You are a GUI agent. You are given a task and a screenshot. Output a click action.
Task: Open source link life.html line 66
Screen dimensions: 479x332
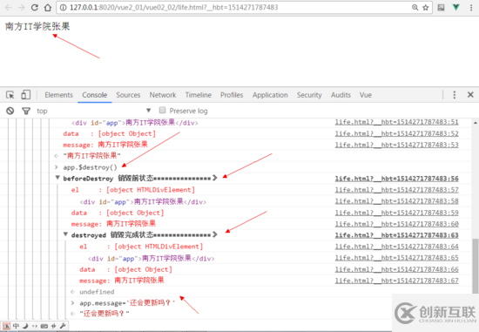point(396,269)
